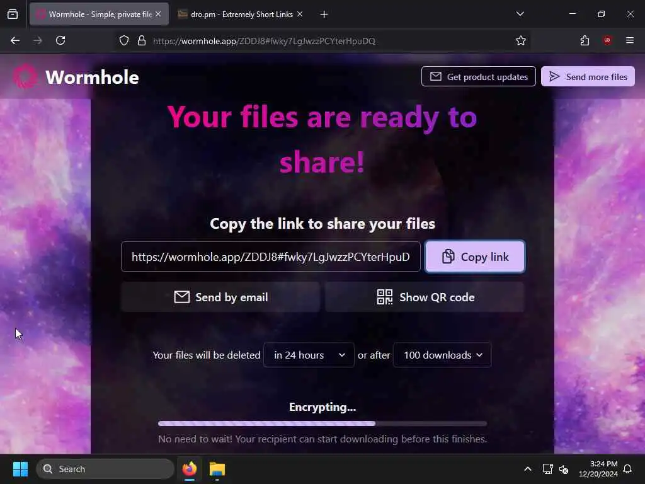The width and height of the screenshot is (645, 484).
Task: Click the Wormhole logo icon
Action: pos(25,76)
